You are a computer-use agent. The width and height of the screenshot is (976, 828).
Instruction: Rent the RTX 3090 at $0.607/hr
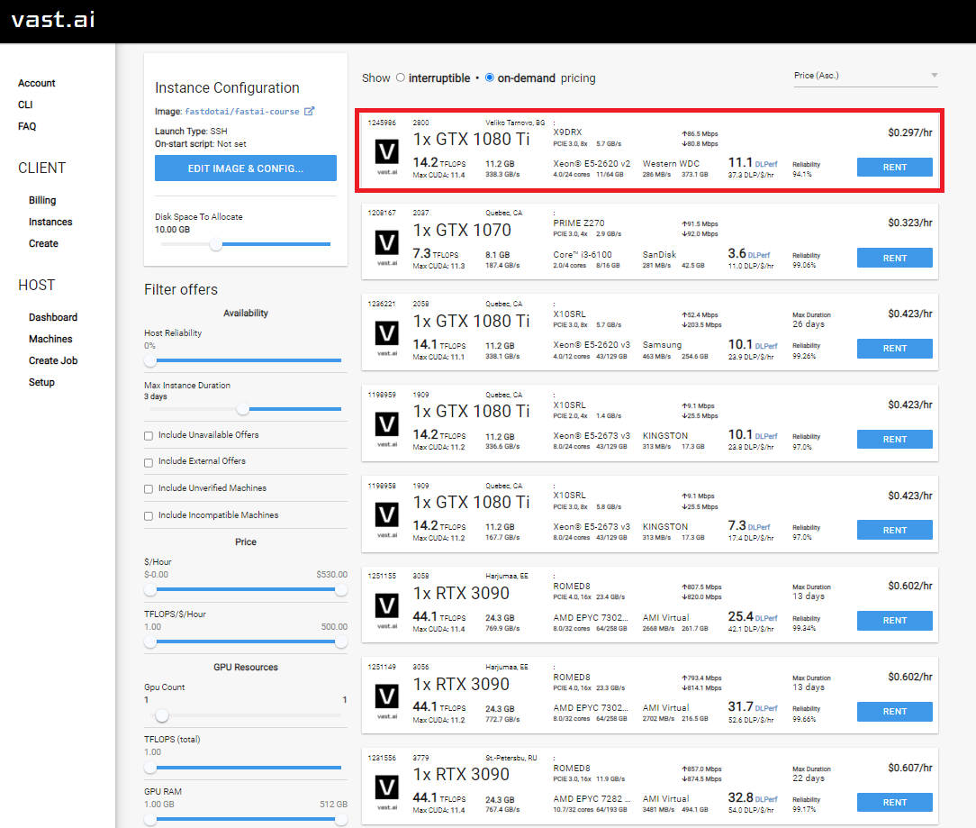894,803
